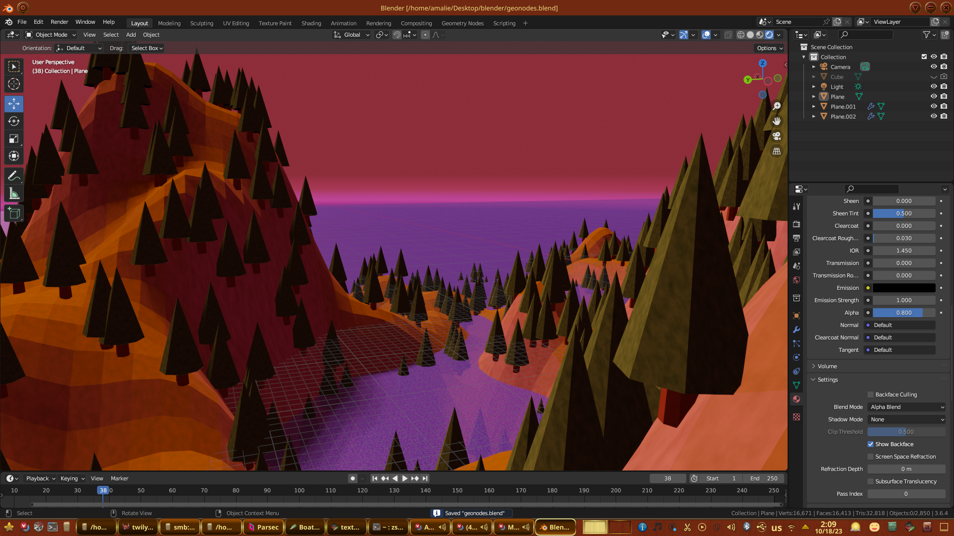954x536 pixels.
Task: Enable the Backface Culling checkbox
Action: 871,395
